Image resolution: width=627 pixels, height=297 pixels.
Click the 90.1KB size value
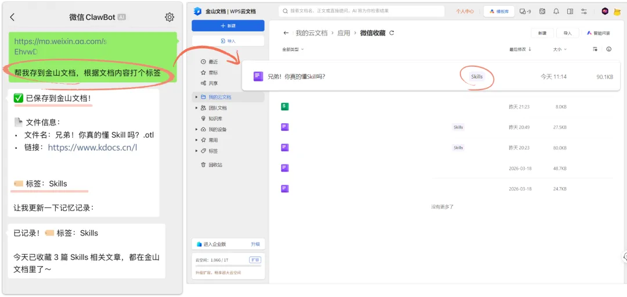tap(604, 77)
